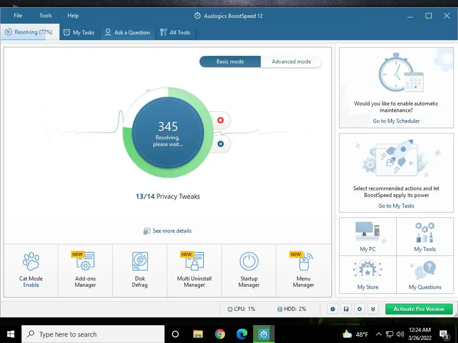Click Go to My Scheduler link
Screen dimensions: 458x343
396,121
